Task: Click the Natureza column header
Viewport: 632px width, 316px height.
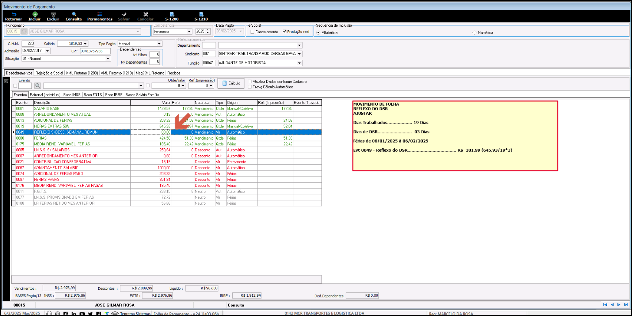Action: tap(204, 103)
